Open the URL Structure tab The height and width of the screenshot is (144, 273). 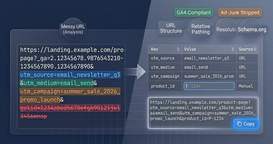(x=171, y=28)
